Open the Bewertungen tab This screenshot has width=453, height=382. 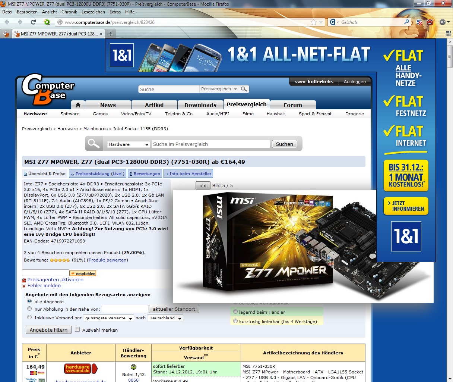(145, 173)
